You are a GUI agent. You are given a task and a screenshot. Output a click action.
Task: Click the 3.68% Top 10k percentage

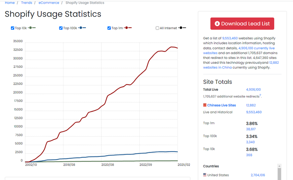point(252,149)
